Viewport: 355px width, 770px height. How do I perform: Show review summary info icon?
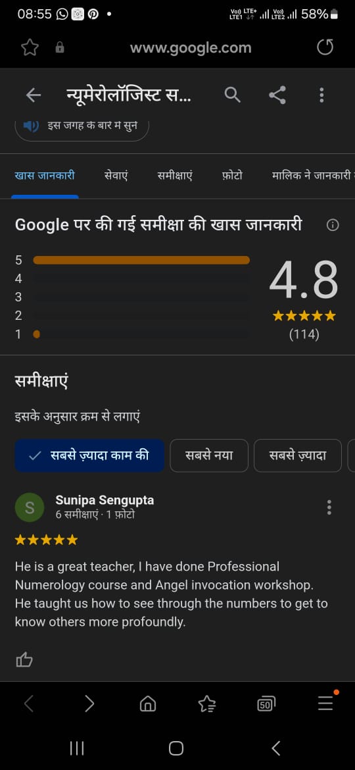point(333,225)
